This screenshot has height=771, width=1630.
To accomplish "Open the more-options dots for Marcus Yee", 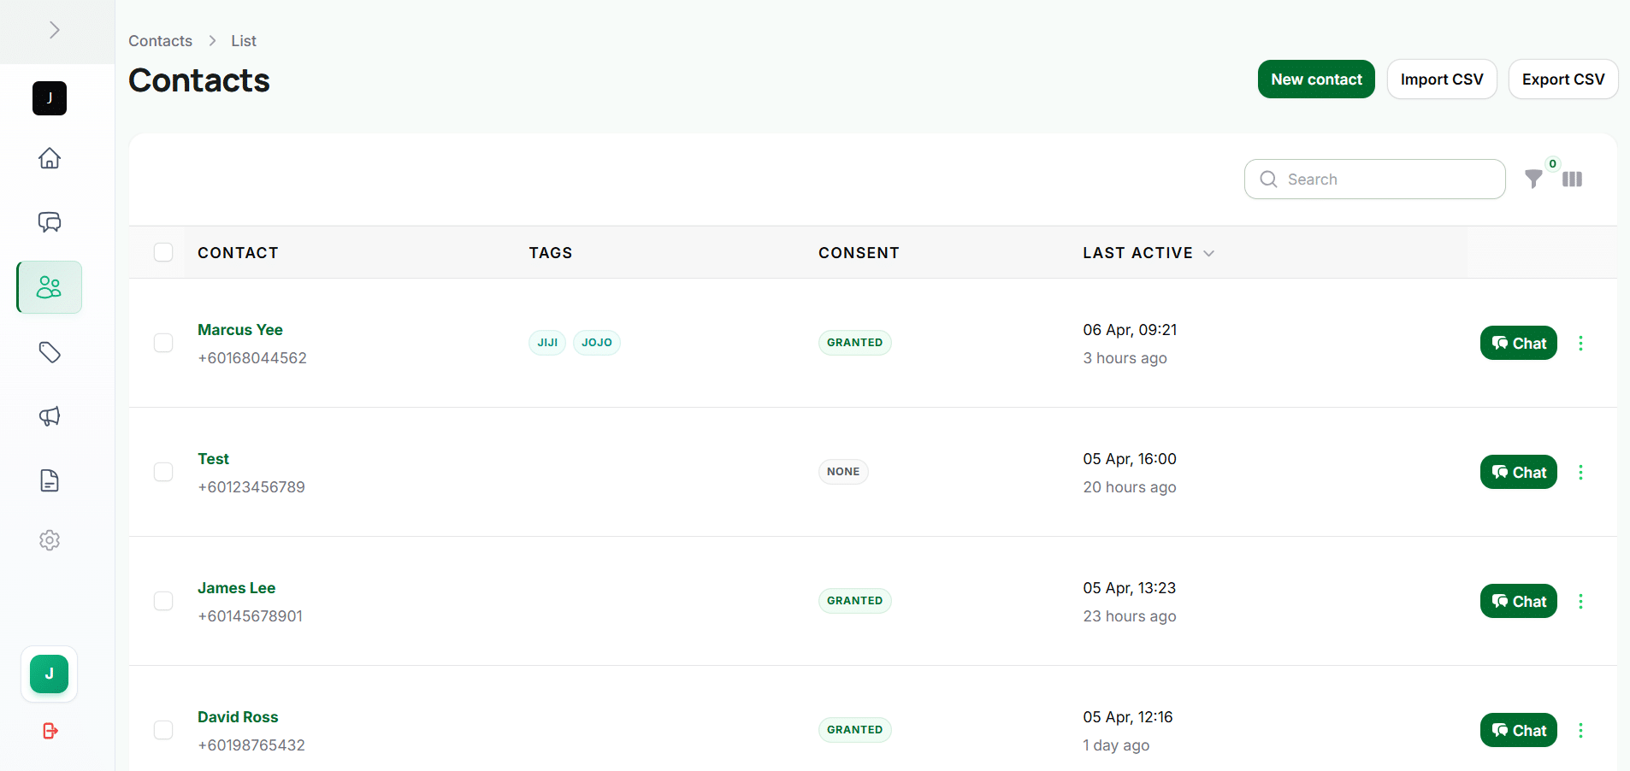I will (x=1580, y=343).
